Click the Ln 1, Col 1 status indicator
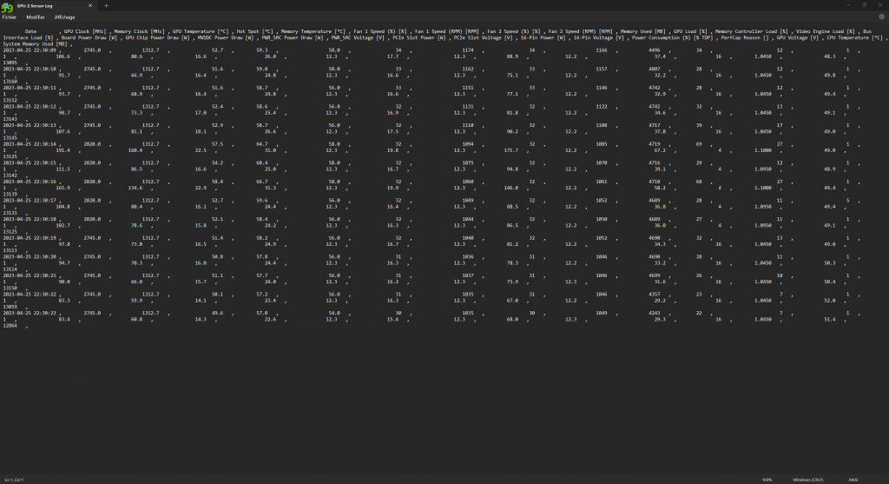Viewport: 889px width, 484px height. (x=14, y=480)
